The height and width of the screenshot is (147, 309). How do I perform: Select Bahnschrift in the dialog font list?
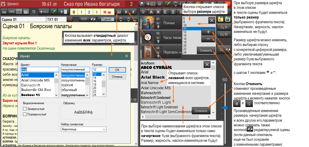tap(31, 85)
